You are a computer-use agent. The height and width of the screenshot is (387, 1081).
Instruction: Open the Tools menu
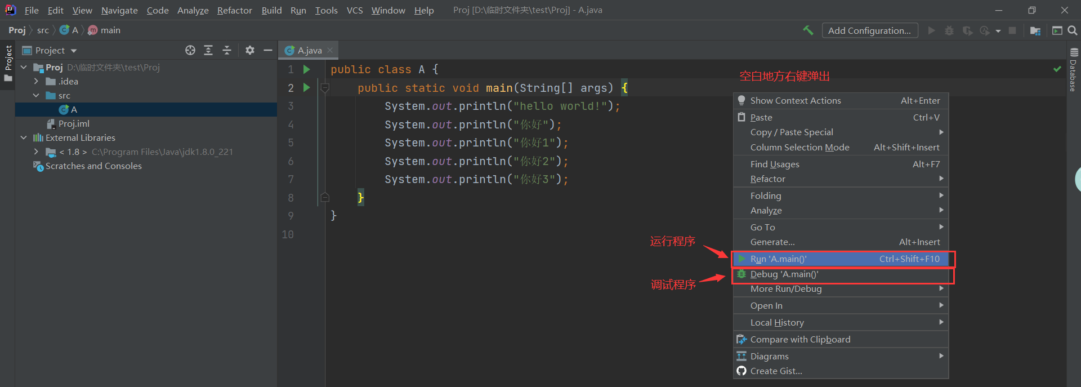click(x=326, y=10)
